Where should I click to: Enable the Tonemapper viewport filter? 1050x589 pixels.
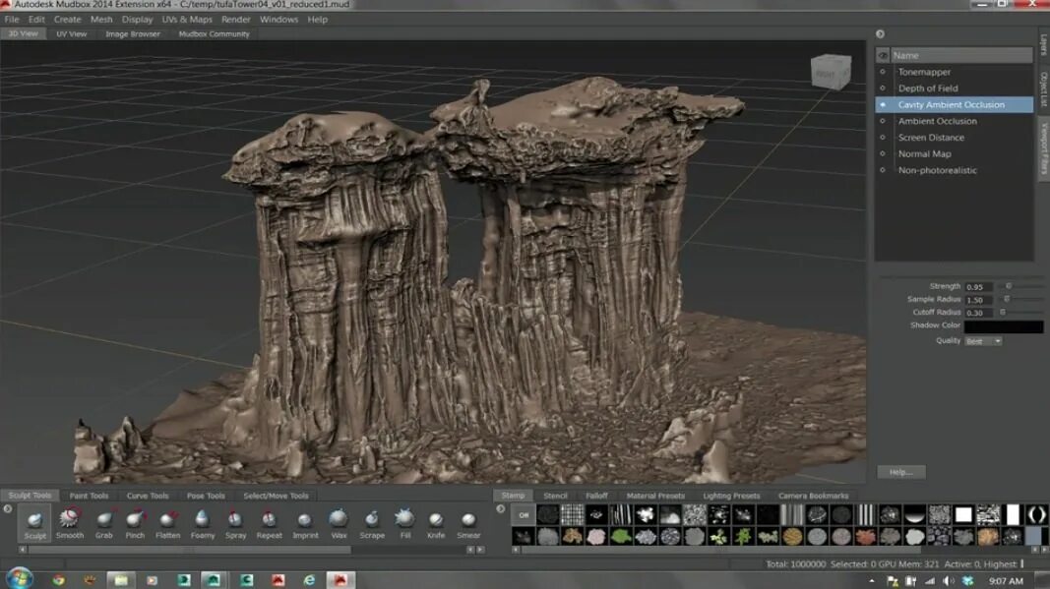[x=883, y=72]
